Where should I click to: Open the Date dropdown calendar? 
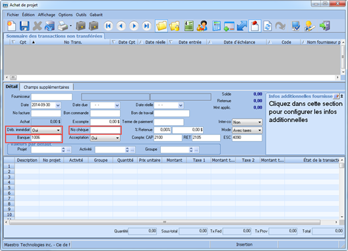pos(58,105)
